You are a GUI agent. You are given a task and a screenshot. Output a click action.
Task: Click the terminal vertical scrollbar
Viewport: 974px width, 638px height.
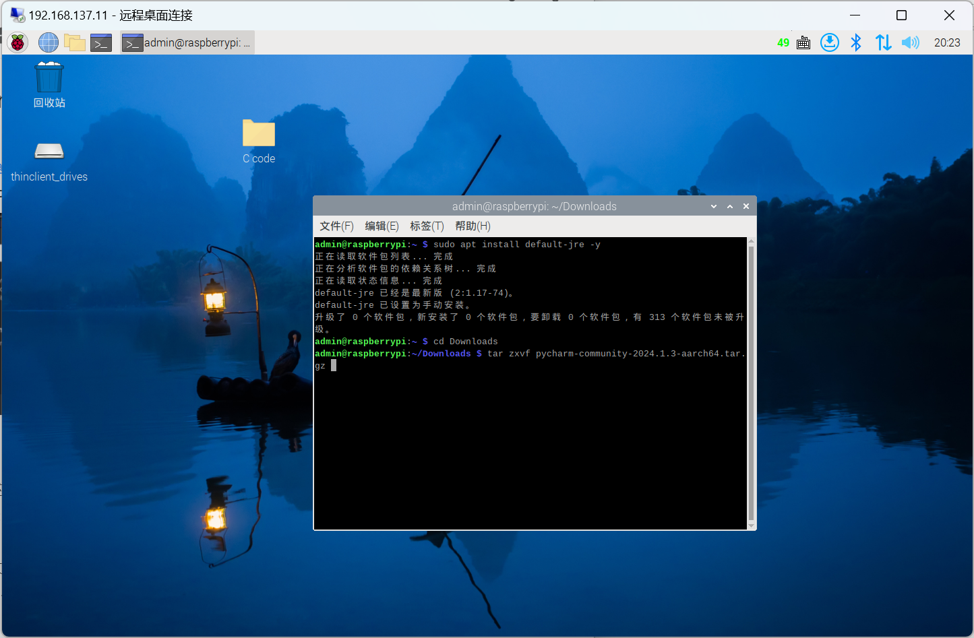(x=751, y=383)
